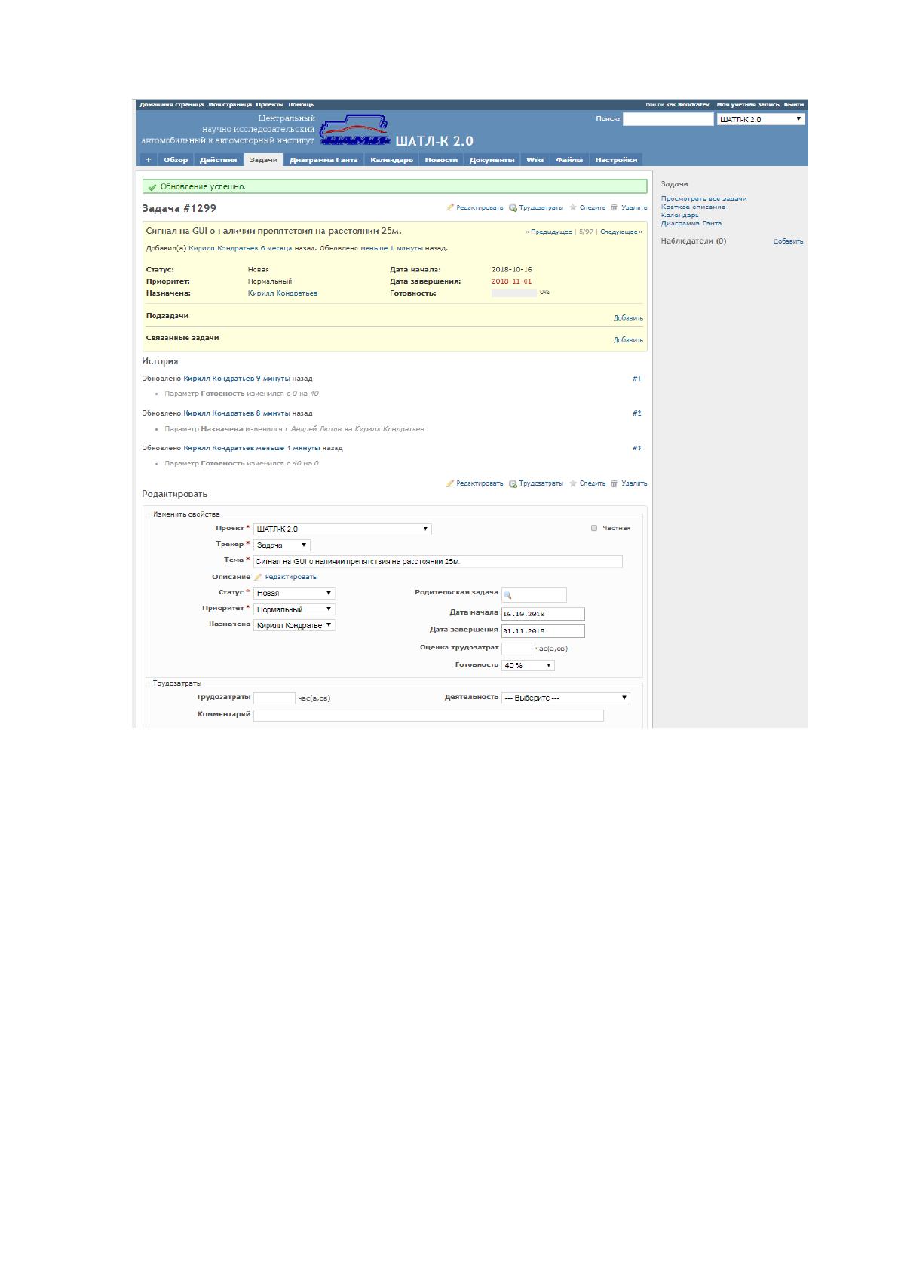Screen dimensions: 898x1270
Task: Switch to the Диаграмма Ганта tab
Action: (x=323, y=160)
